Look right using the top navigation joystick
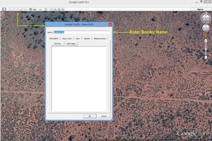The image size is (212, 141). click(208, 18)
